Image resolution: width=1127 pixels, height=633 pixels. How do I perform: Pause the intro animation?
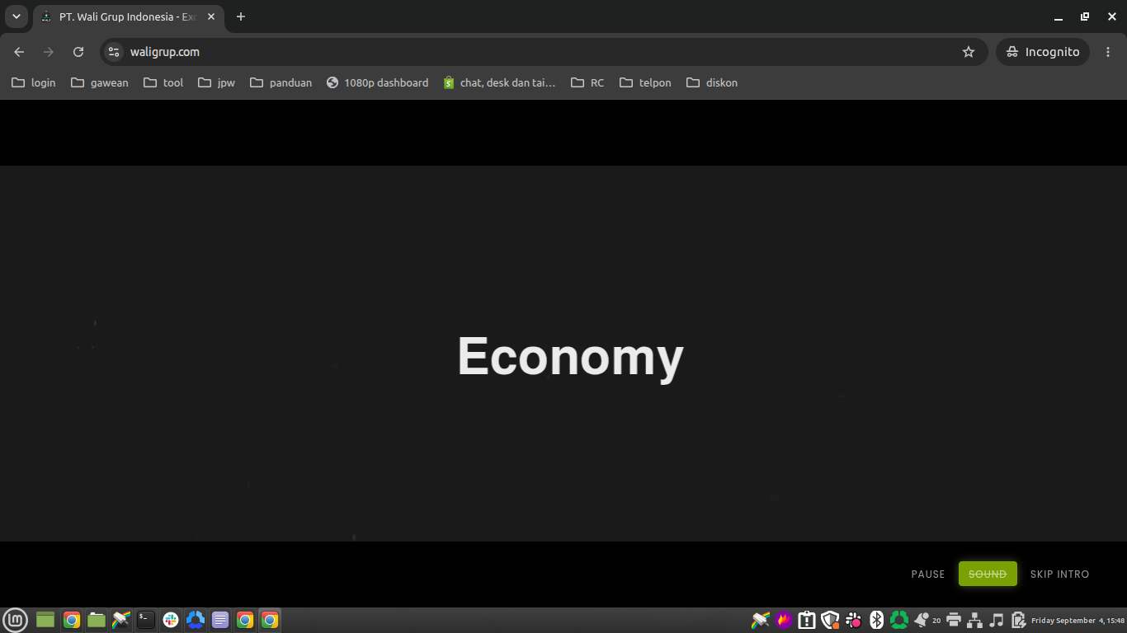coord(928,574)
